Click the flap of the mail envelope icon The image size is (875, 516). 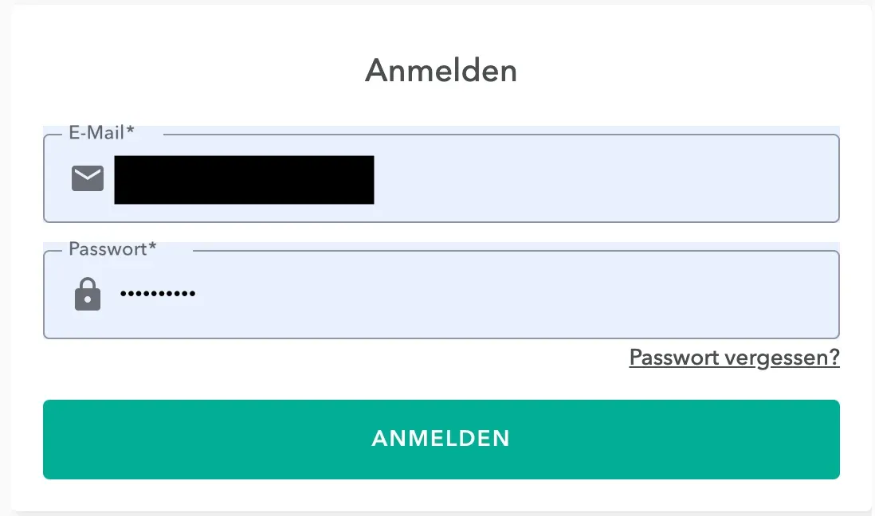pos(88,174)
